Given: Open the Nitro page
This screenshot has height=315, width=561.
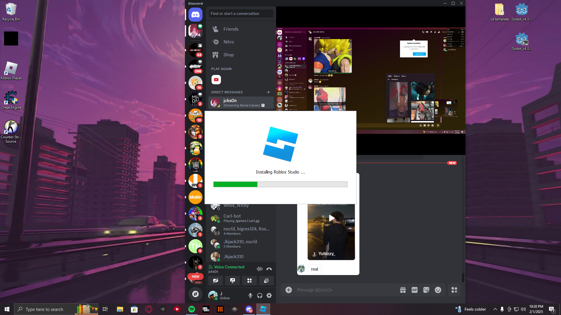Looking at the screenshot, I should [x=228, y=42].
